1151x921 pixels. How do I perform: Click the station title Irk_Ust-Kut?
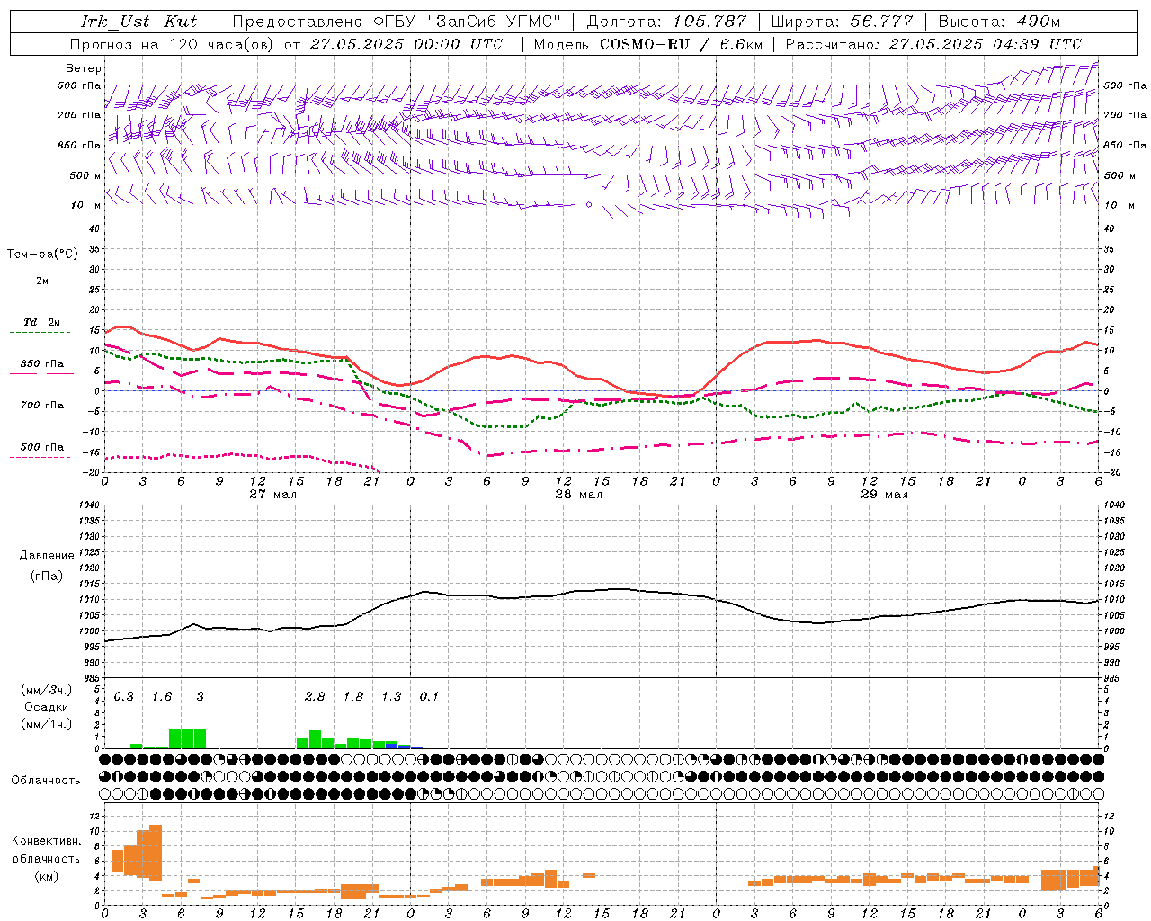click(x=139, y=22)
